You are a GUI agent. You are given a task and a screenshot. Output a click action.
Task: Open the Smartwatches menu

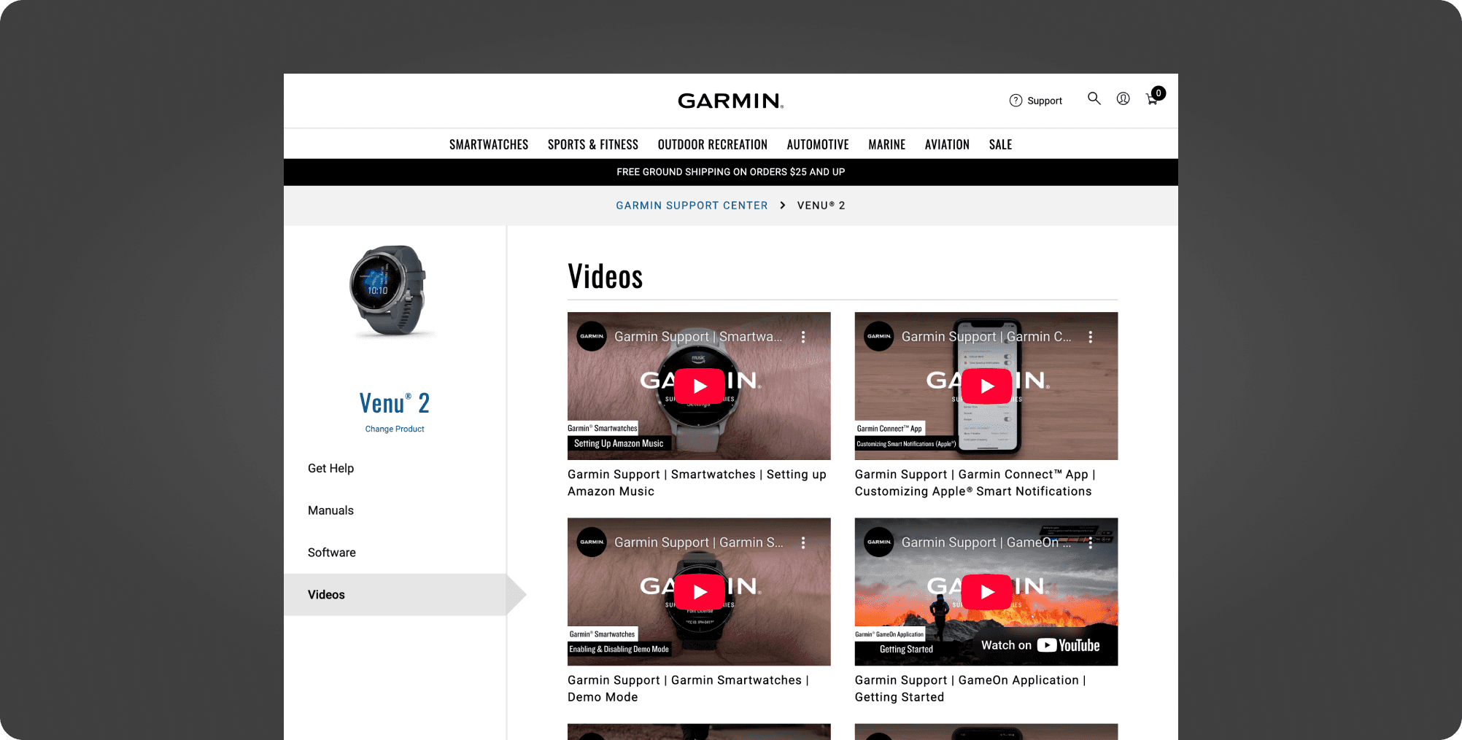click(489, 144)
